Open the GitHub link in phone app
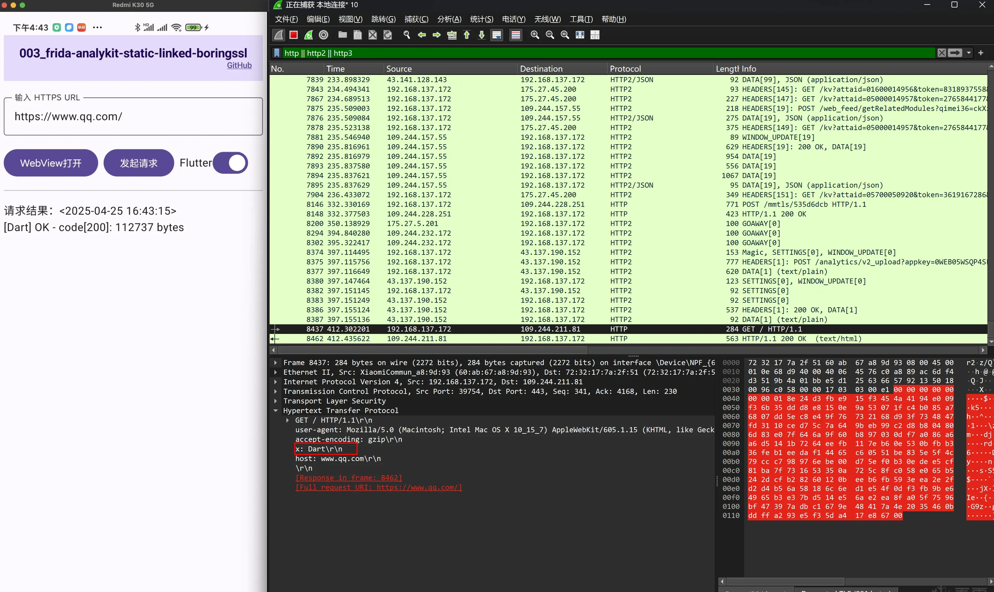 [x=239, y=65]
